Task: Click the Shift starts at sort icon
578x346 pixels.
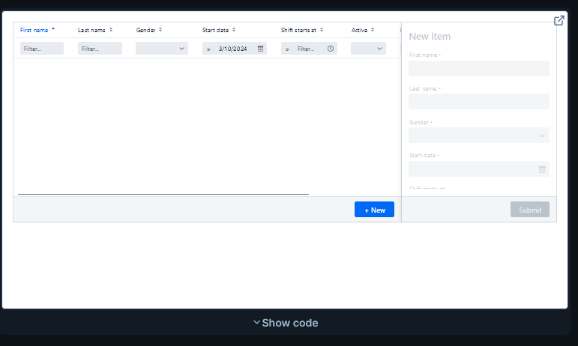Action: (322, 30)
